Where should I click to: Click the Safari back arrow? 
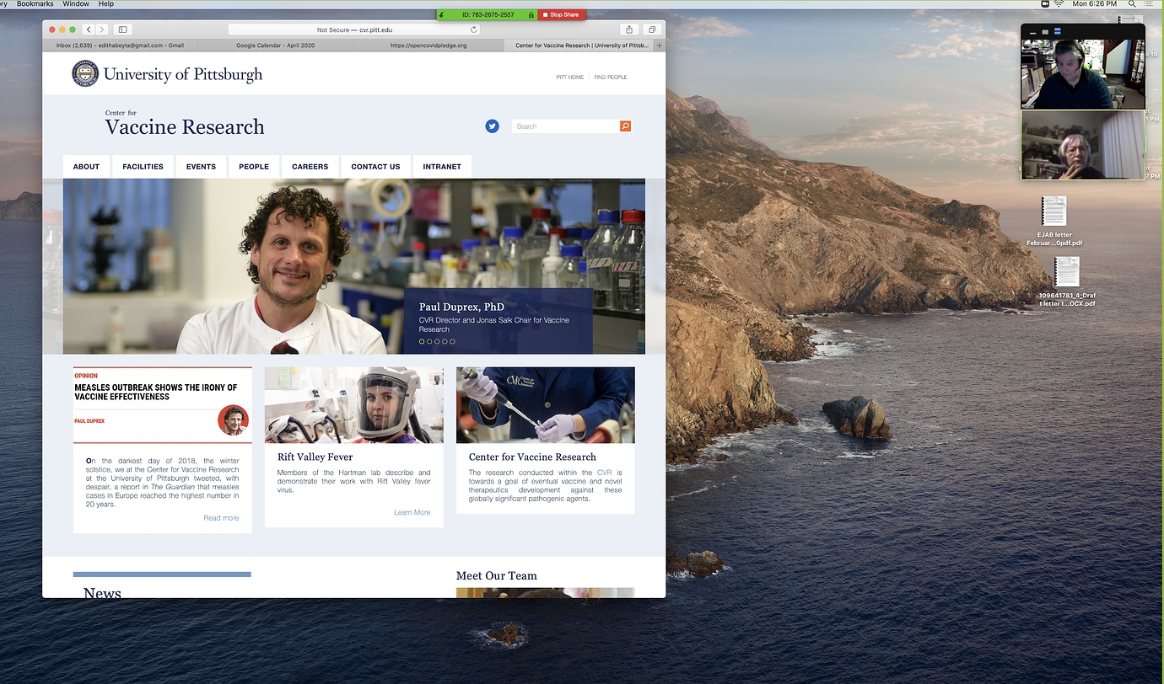pos(89,29)
